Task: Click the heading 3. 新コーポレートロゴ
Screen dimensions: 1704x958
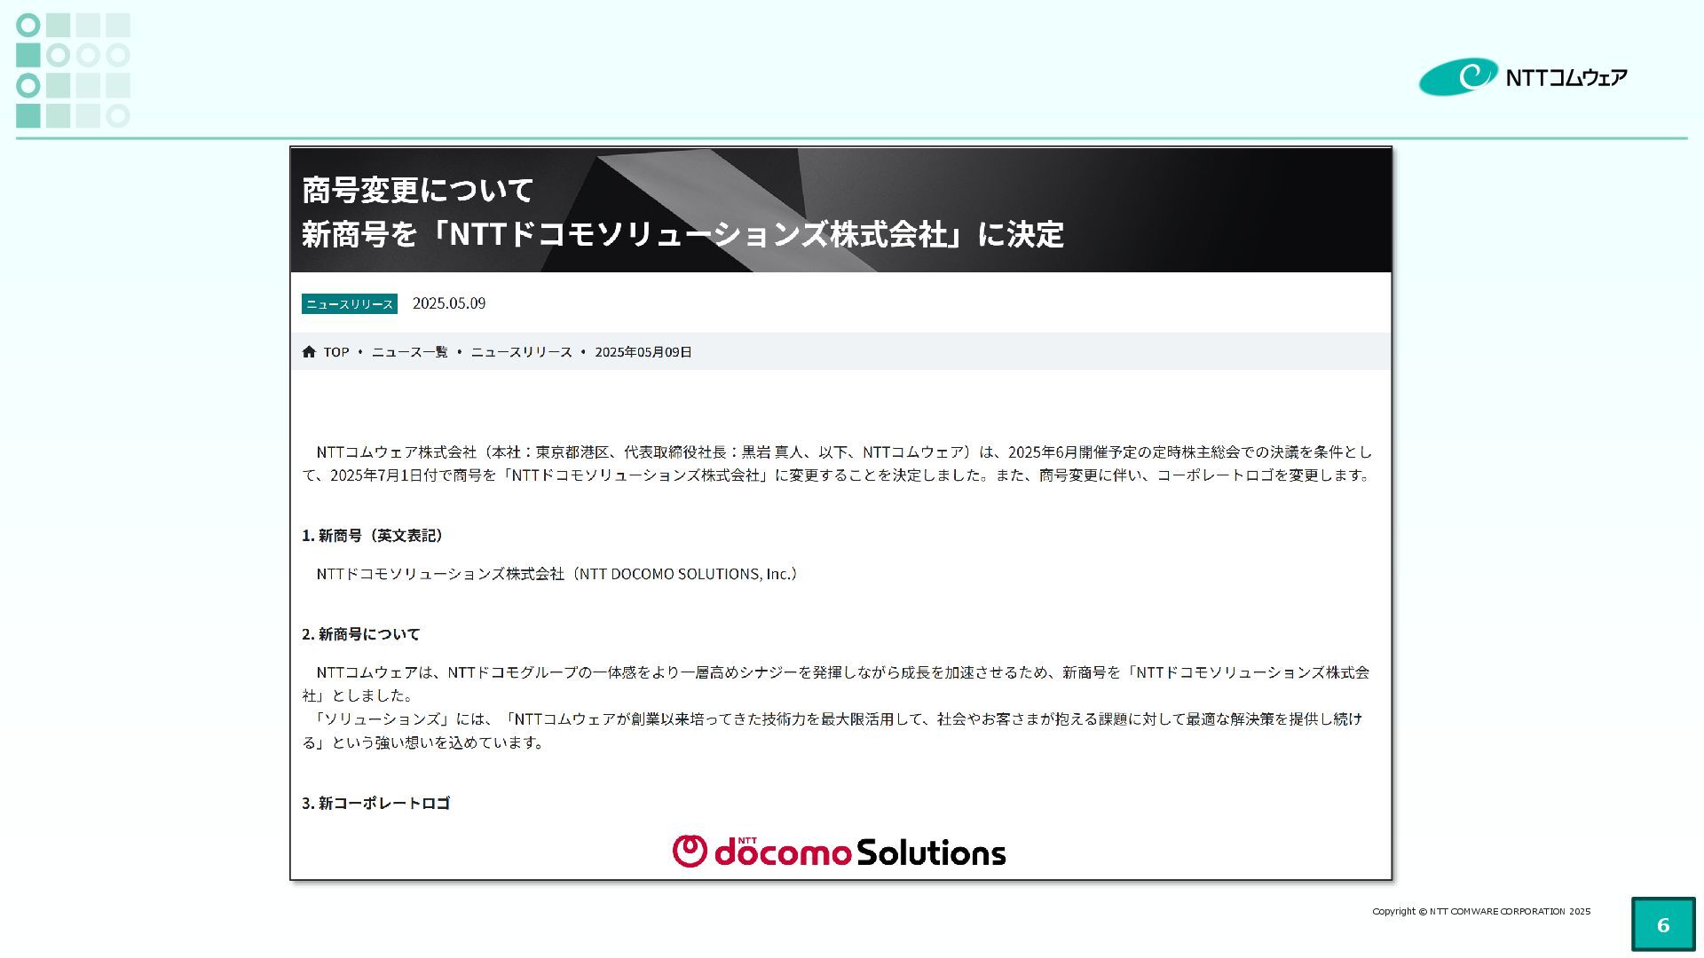Action: tap(375, 804)
